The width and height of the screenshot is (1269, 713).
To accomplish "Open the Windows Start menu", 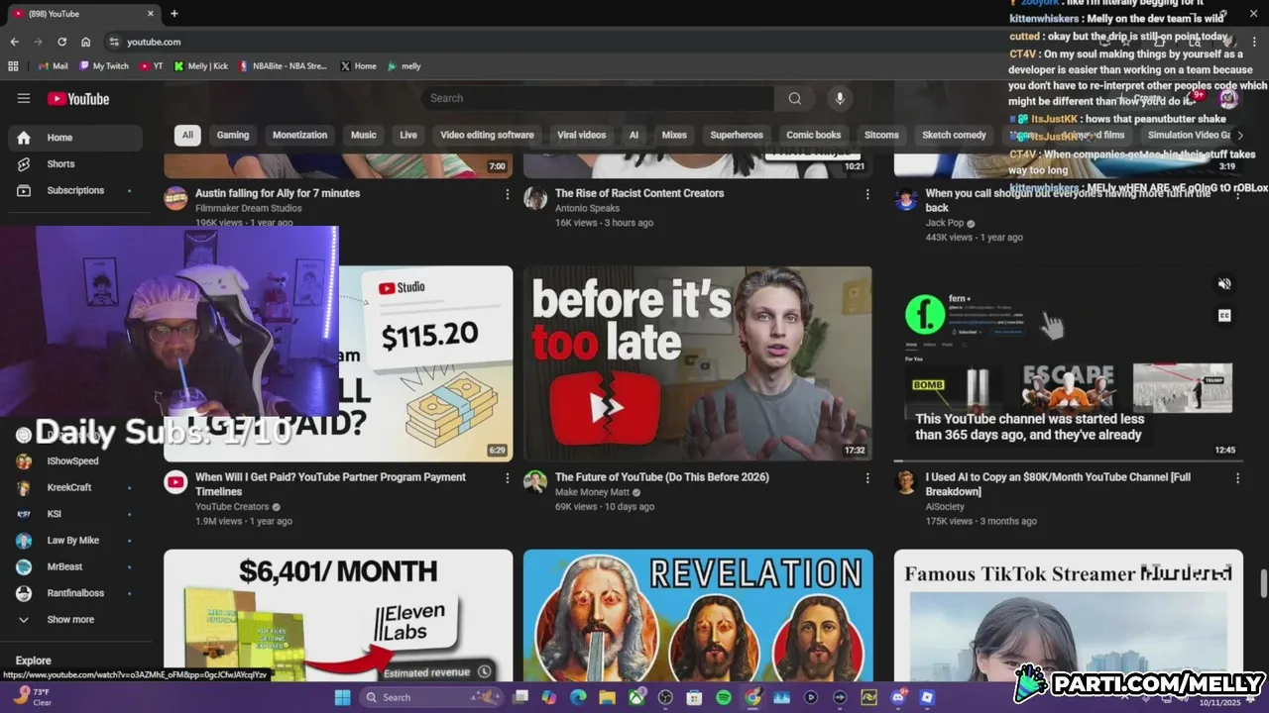I will point(342,697).
